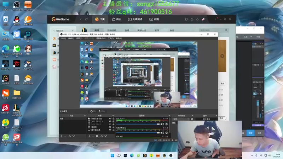The width and height of the screenshot is (283, 159).
Task: Toggle lock of 视频采集设备 source
Action: (113, 119)
